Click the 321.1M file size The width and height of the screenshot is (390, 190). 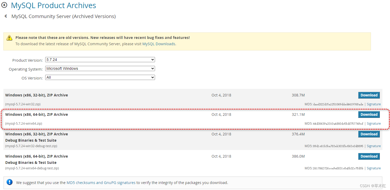pyautogui.click(x=298, y=114)
